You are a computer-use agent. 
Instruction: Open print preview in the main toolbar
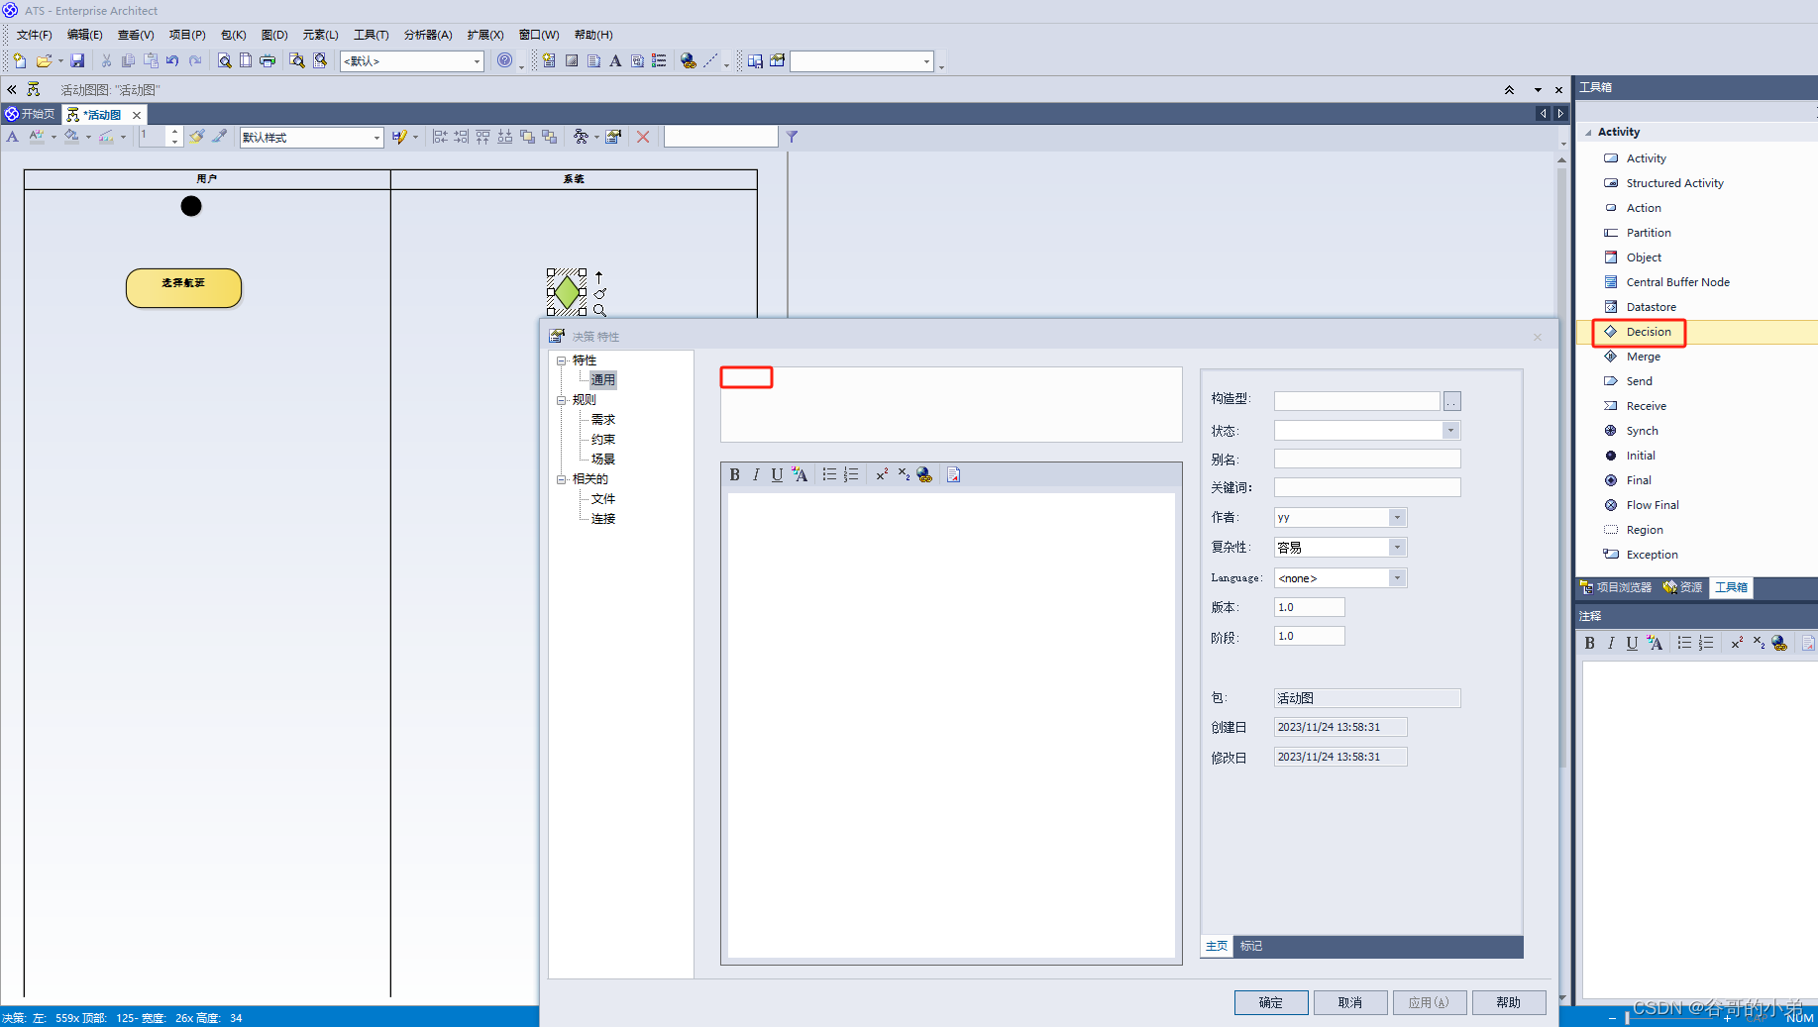[225, 60]
